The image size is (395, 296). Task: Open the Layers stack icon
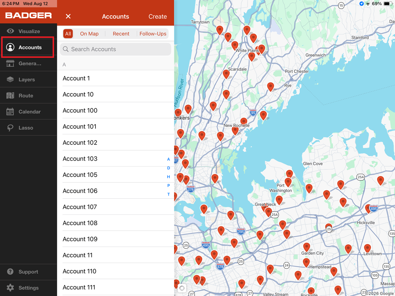10,79
